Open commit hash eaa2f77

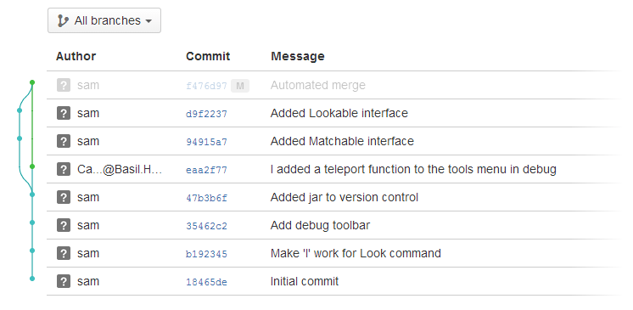206,170
